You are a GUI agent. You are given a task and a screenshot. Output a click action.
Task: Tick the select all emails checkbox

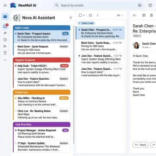pos(81,15)
